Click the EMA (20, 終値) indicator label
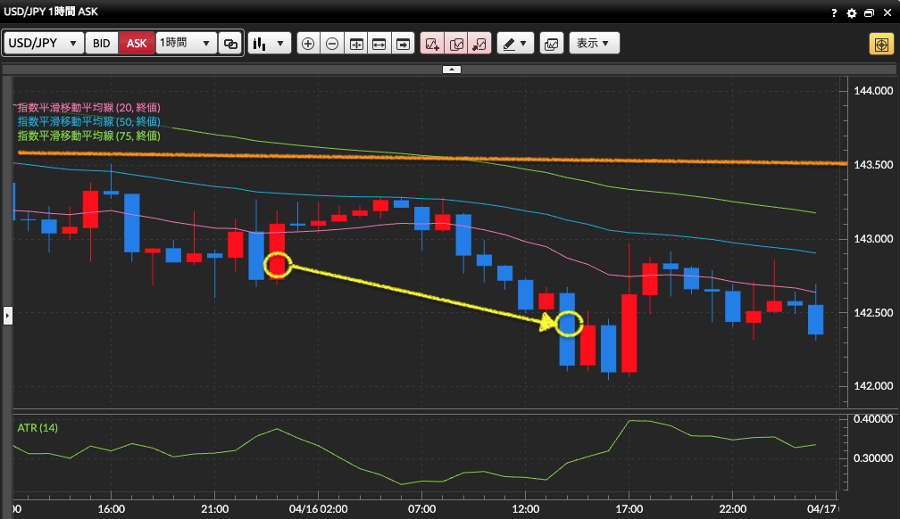 pyautogui.click(x=89, y=107)
